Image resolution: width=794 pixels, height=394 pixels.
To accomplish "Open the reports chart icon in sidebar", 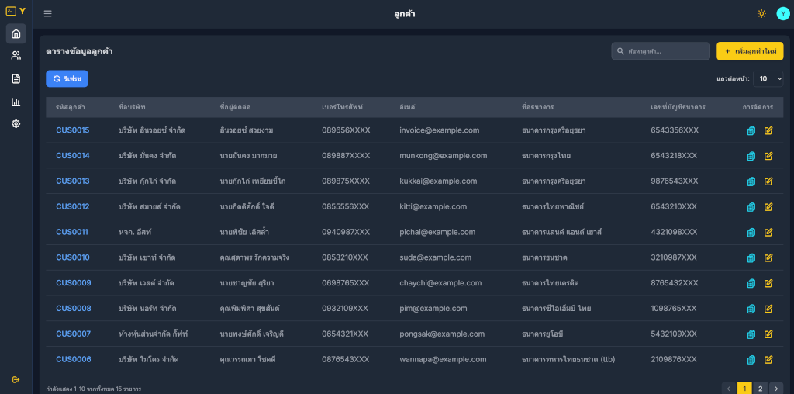I will [16, 102].
